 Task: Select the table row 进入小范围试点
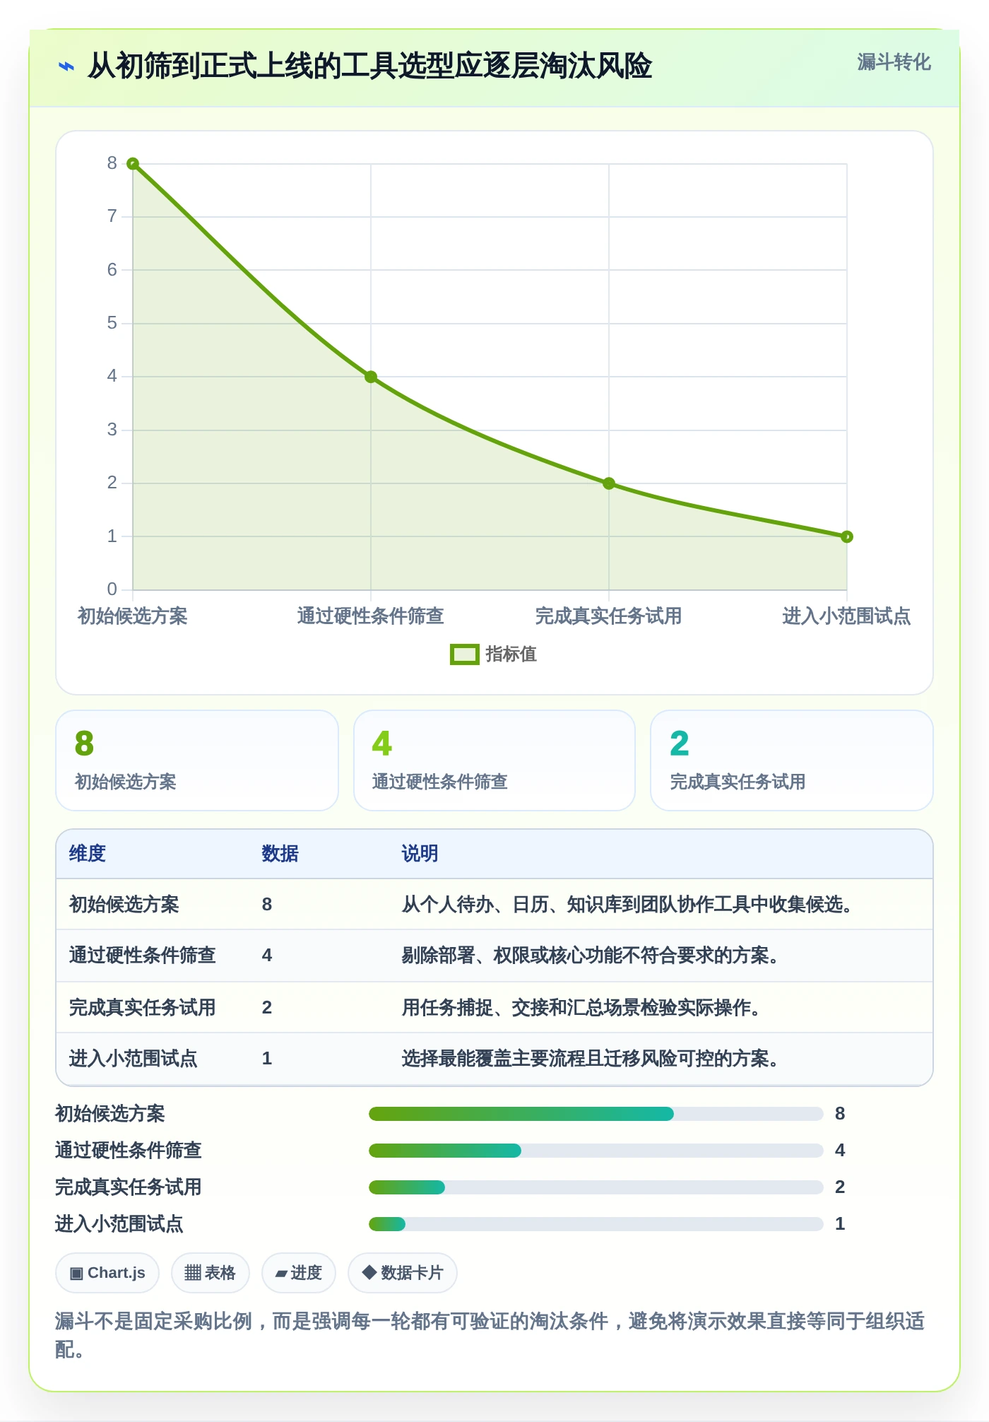tap(494, 1059)
